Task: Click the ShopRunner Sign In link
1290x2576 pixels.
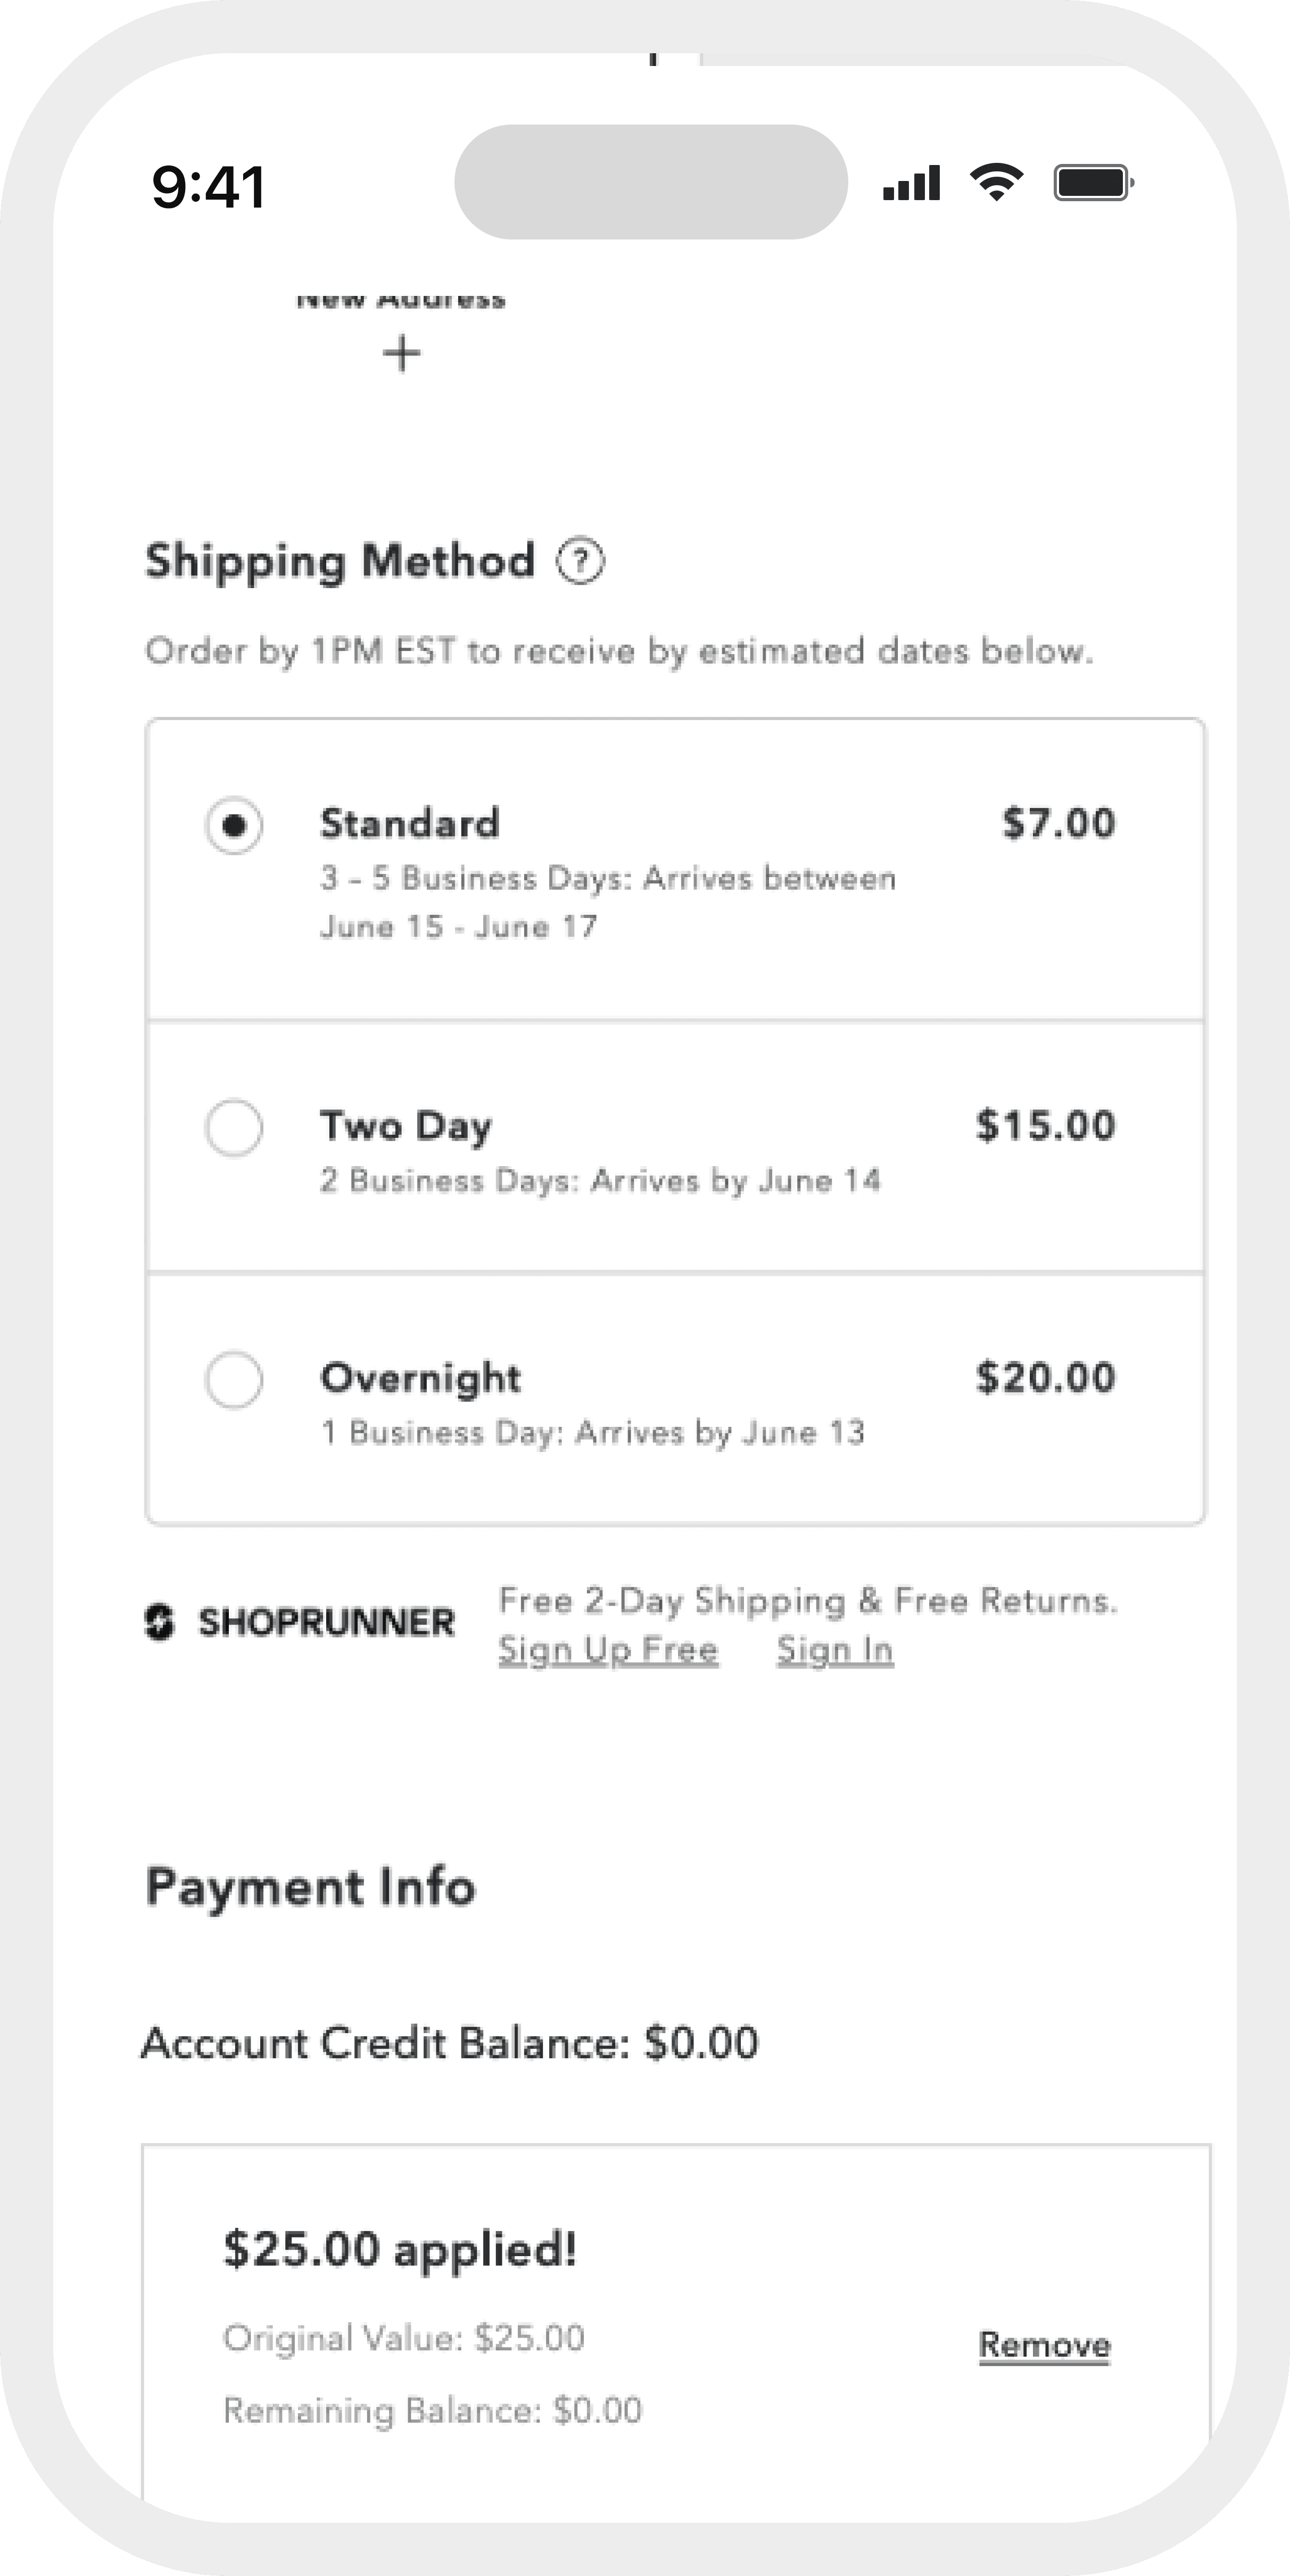Action: 835,1650
